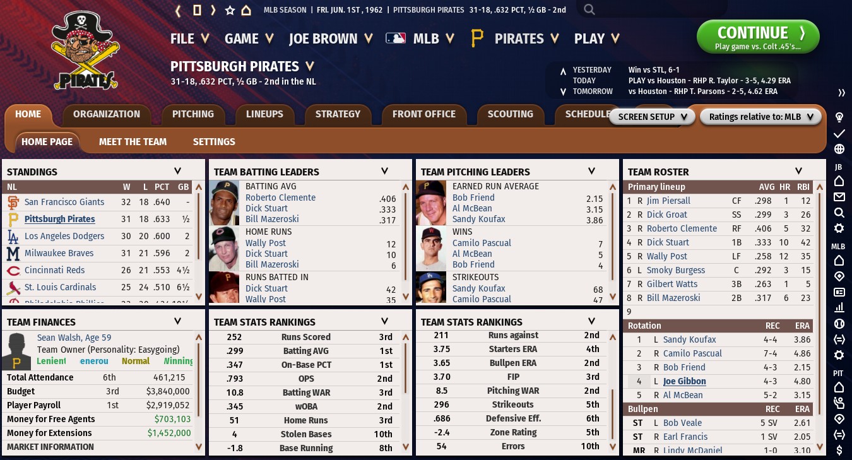Click the back navigation arrow in top bar
852x460 pixels.
179,10
